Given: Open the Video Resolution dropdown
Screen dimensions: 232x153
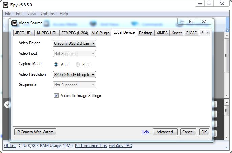Looking at the screenshot, I should (x=74, y=75).
